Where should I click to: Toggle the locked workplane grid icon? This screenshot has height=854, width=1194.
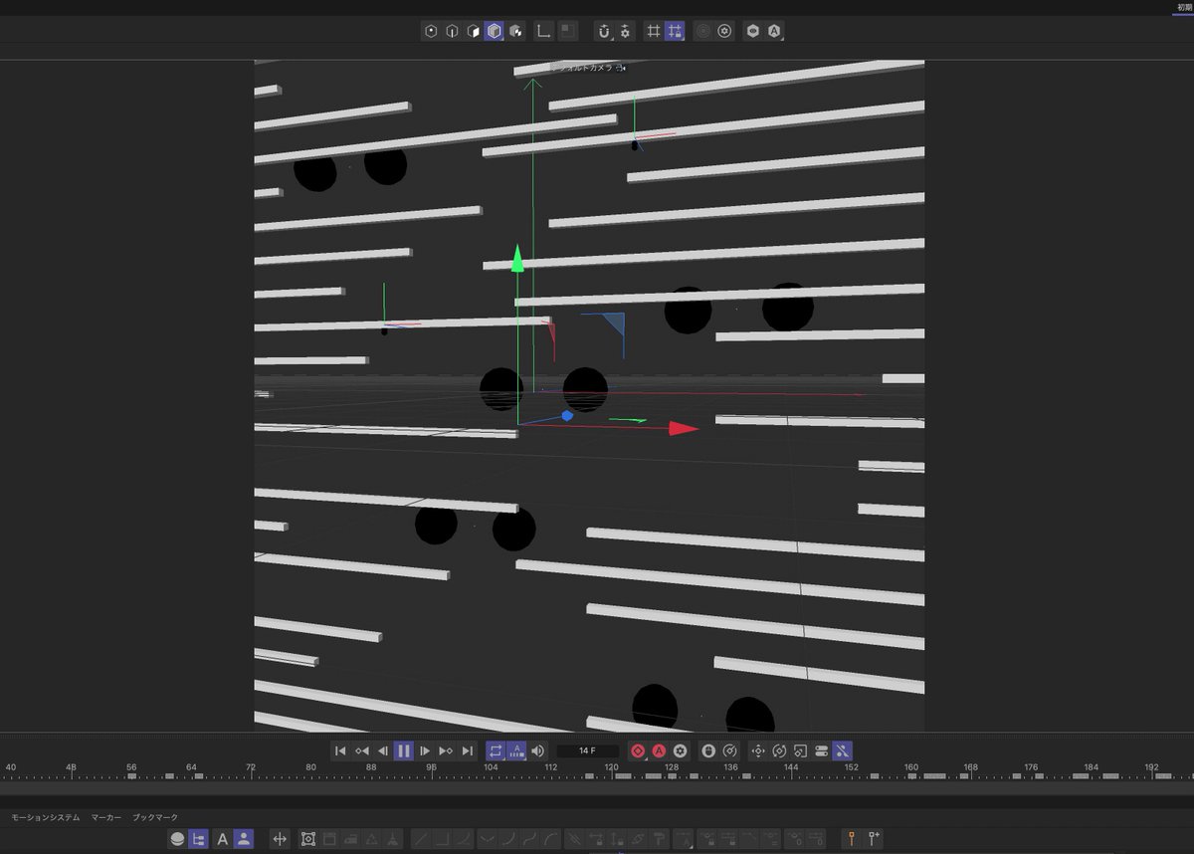pyautogui.click(x=676, y=31)
